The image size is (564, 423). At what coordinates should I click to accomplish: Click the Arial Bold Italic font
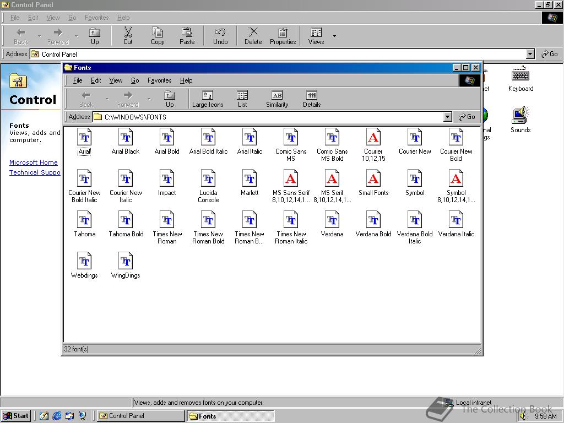click(208, 142)
